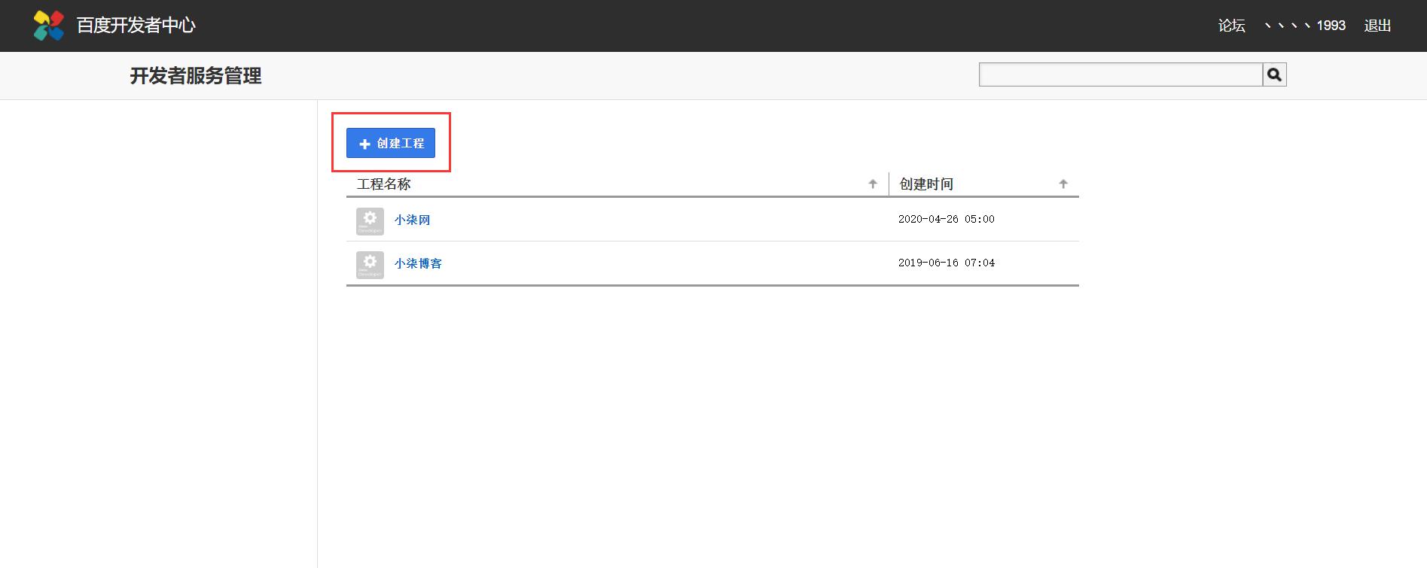Screen dimensions: 1427x568
Task: Click the 百度开发者中心 title text
Action: point(136,26)
